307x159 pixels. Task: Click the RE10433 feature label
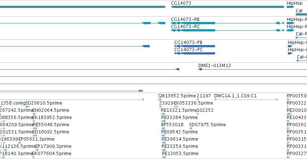(x=297, y=118)
